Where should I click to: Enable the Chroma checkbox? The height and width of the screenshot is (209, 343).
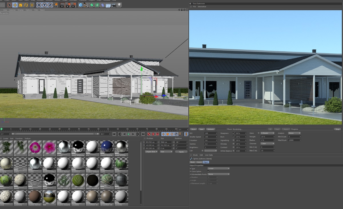(x=234, y=144)
